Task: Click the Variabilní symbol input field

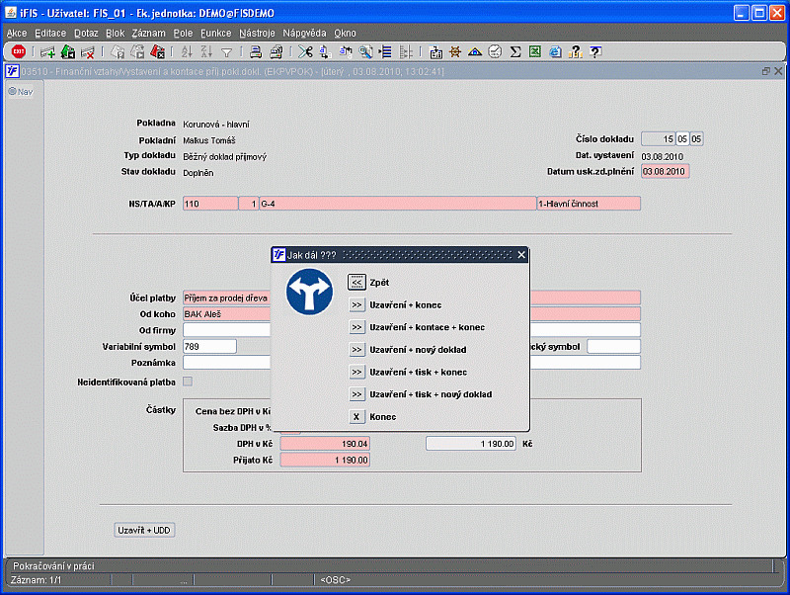Action: [x=209, y=346]
